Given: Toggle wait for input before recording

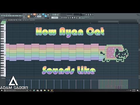Looking at the screenshot, I should tap(32, 14).
